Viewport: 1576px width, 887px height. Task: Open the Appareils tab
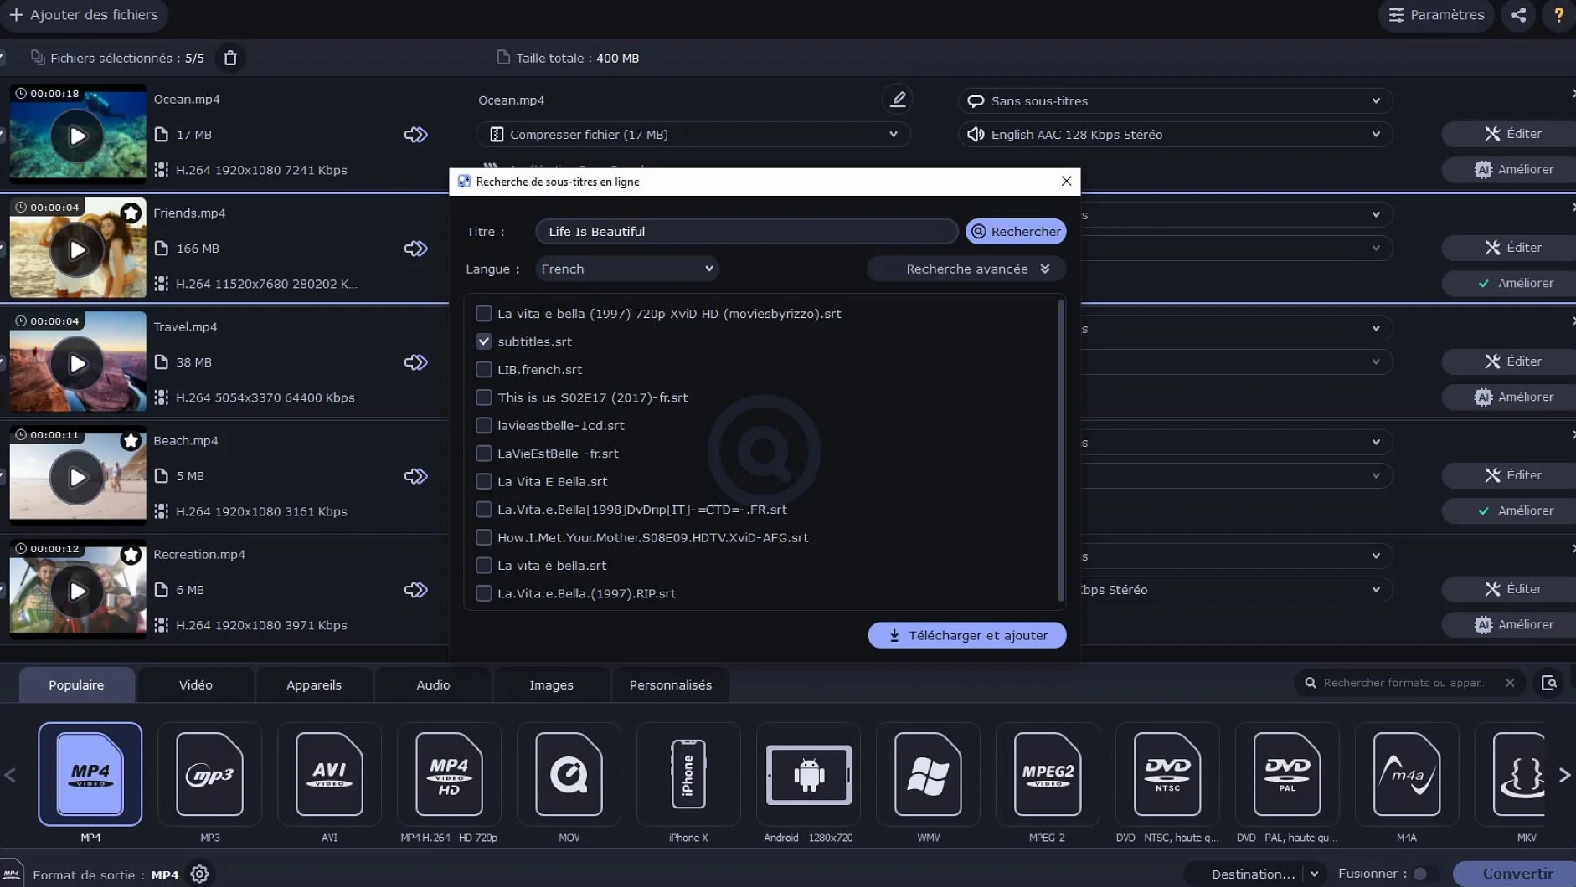[x=314, y=684]
